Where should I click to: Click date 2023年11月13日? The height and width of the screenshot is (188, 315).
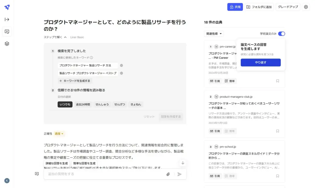(x=218, y=123)
